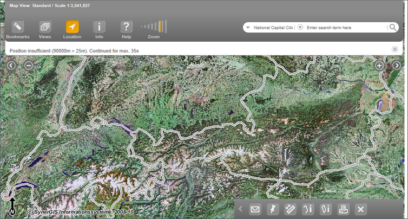
Task: Open the Bookmarks panel
Action: pos(18,27)
